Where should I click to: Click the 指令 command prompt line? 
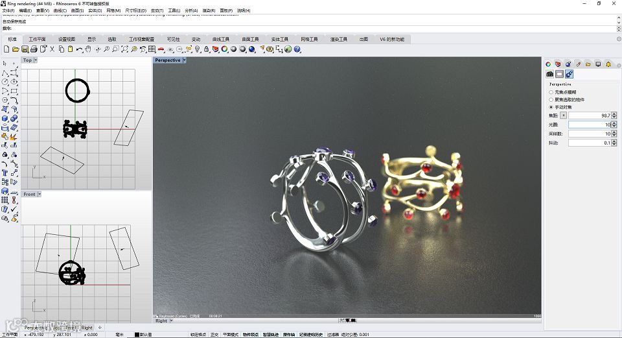(x=310, y=29)
